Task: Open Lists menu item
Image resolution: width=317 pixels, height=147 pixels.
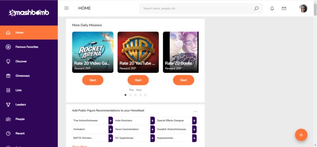Action: pyautogui.click(x=29, y=90)
